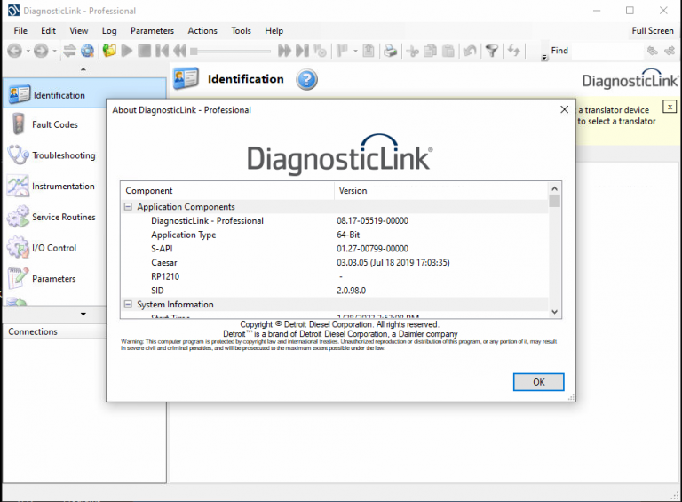Click the Paste clipboard toolbar icon
682x502 pixels.
(x=448, y=51)
